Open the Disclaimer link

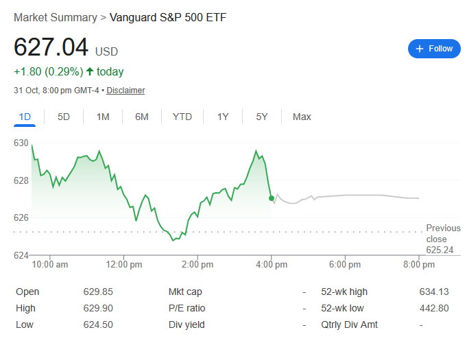(125, 91)
